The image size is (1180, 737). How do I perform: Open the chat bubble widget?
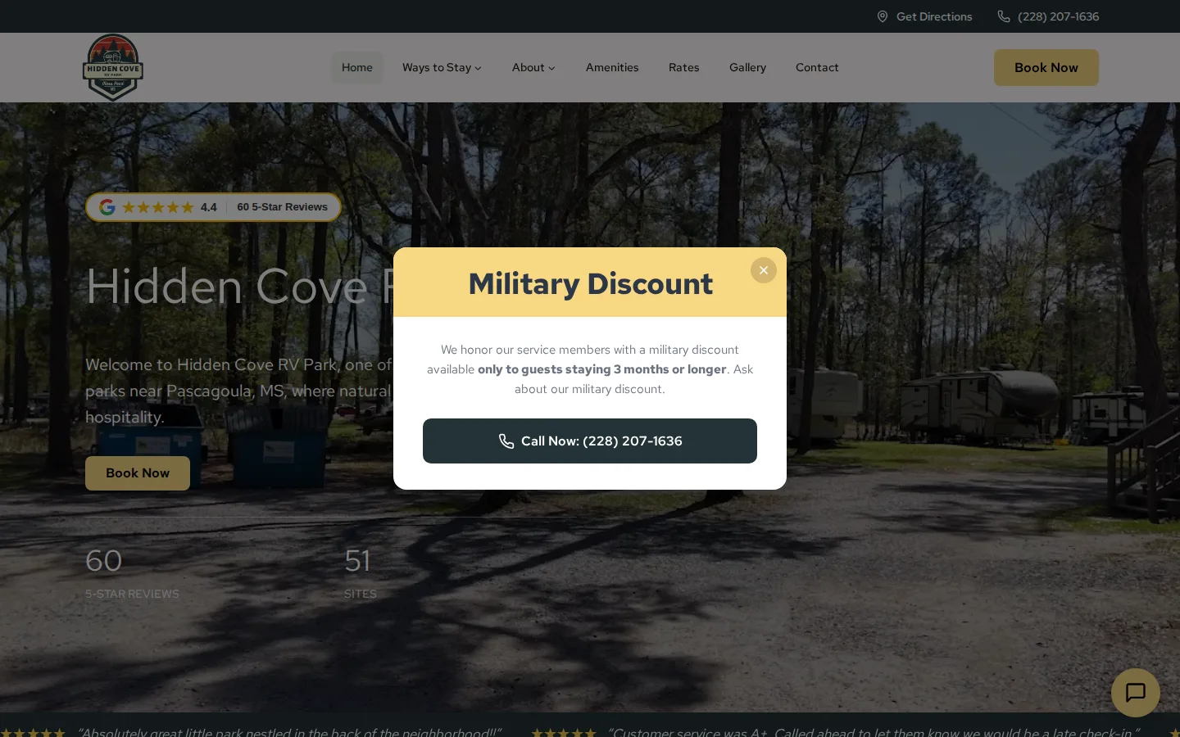pyautogui.click(x=1135, y=693)
